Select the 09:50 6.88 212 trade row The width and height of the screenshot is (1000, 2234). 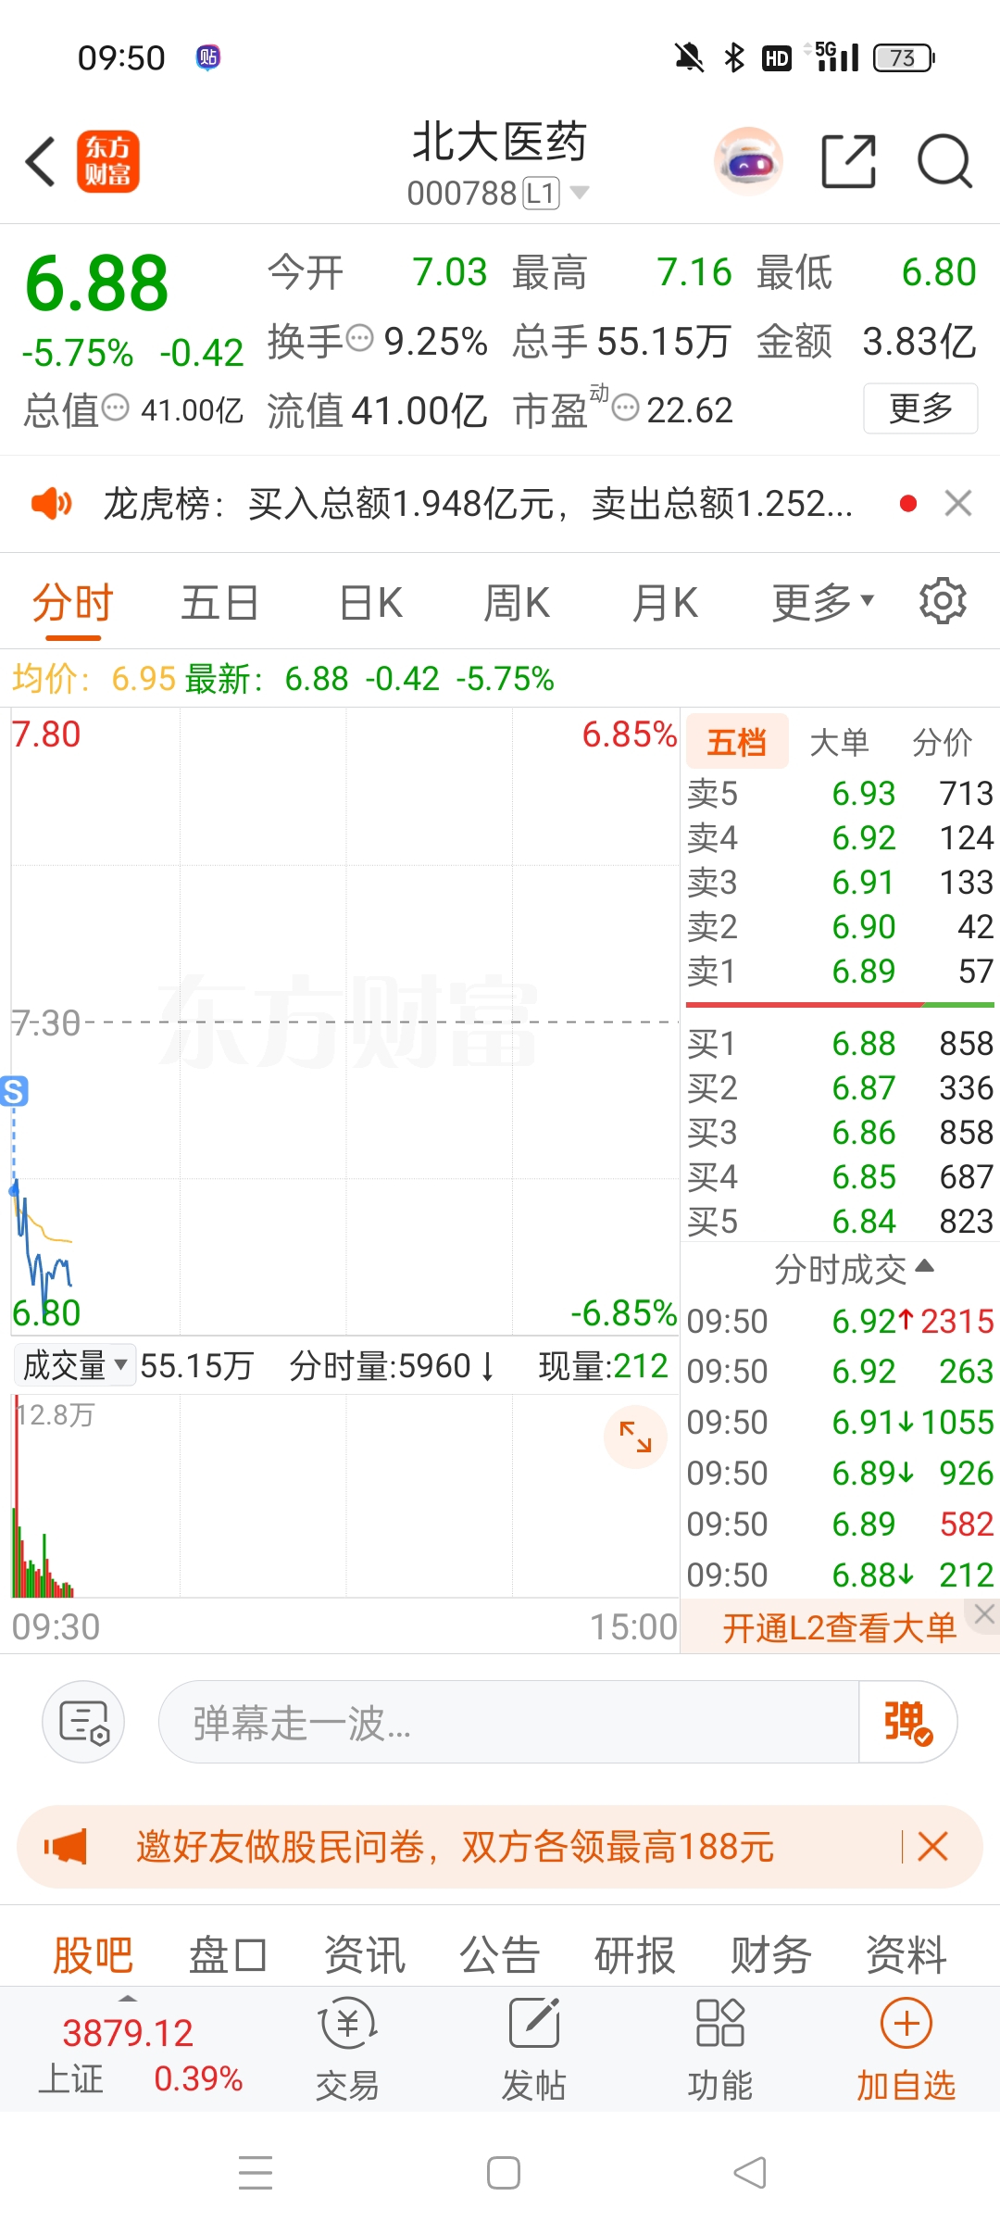point(840,1575)
